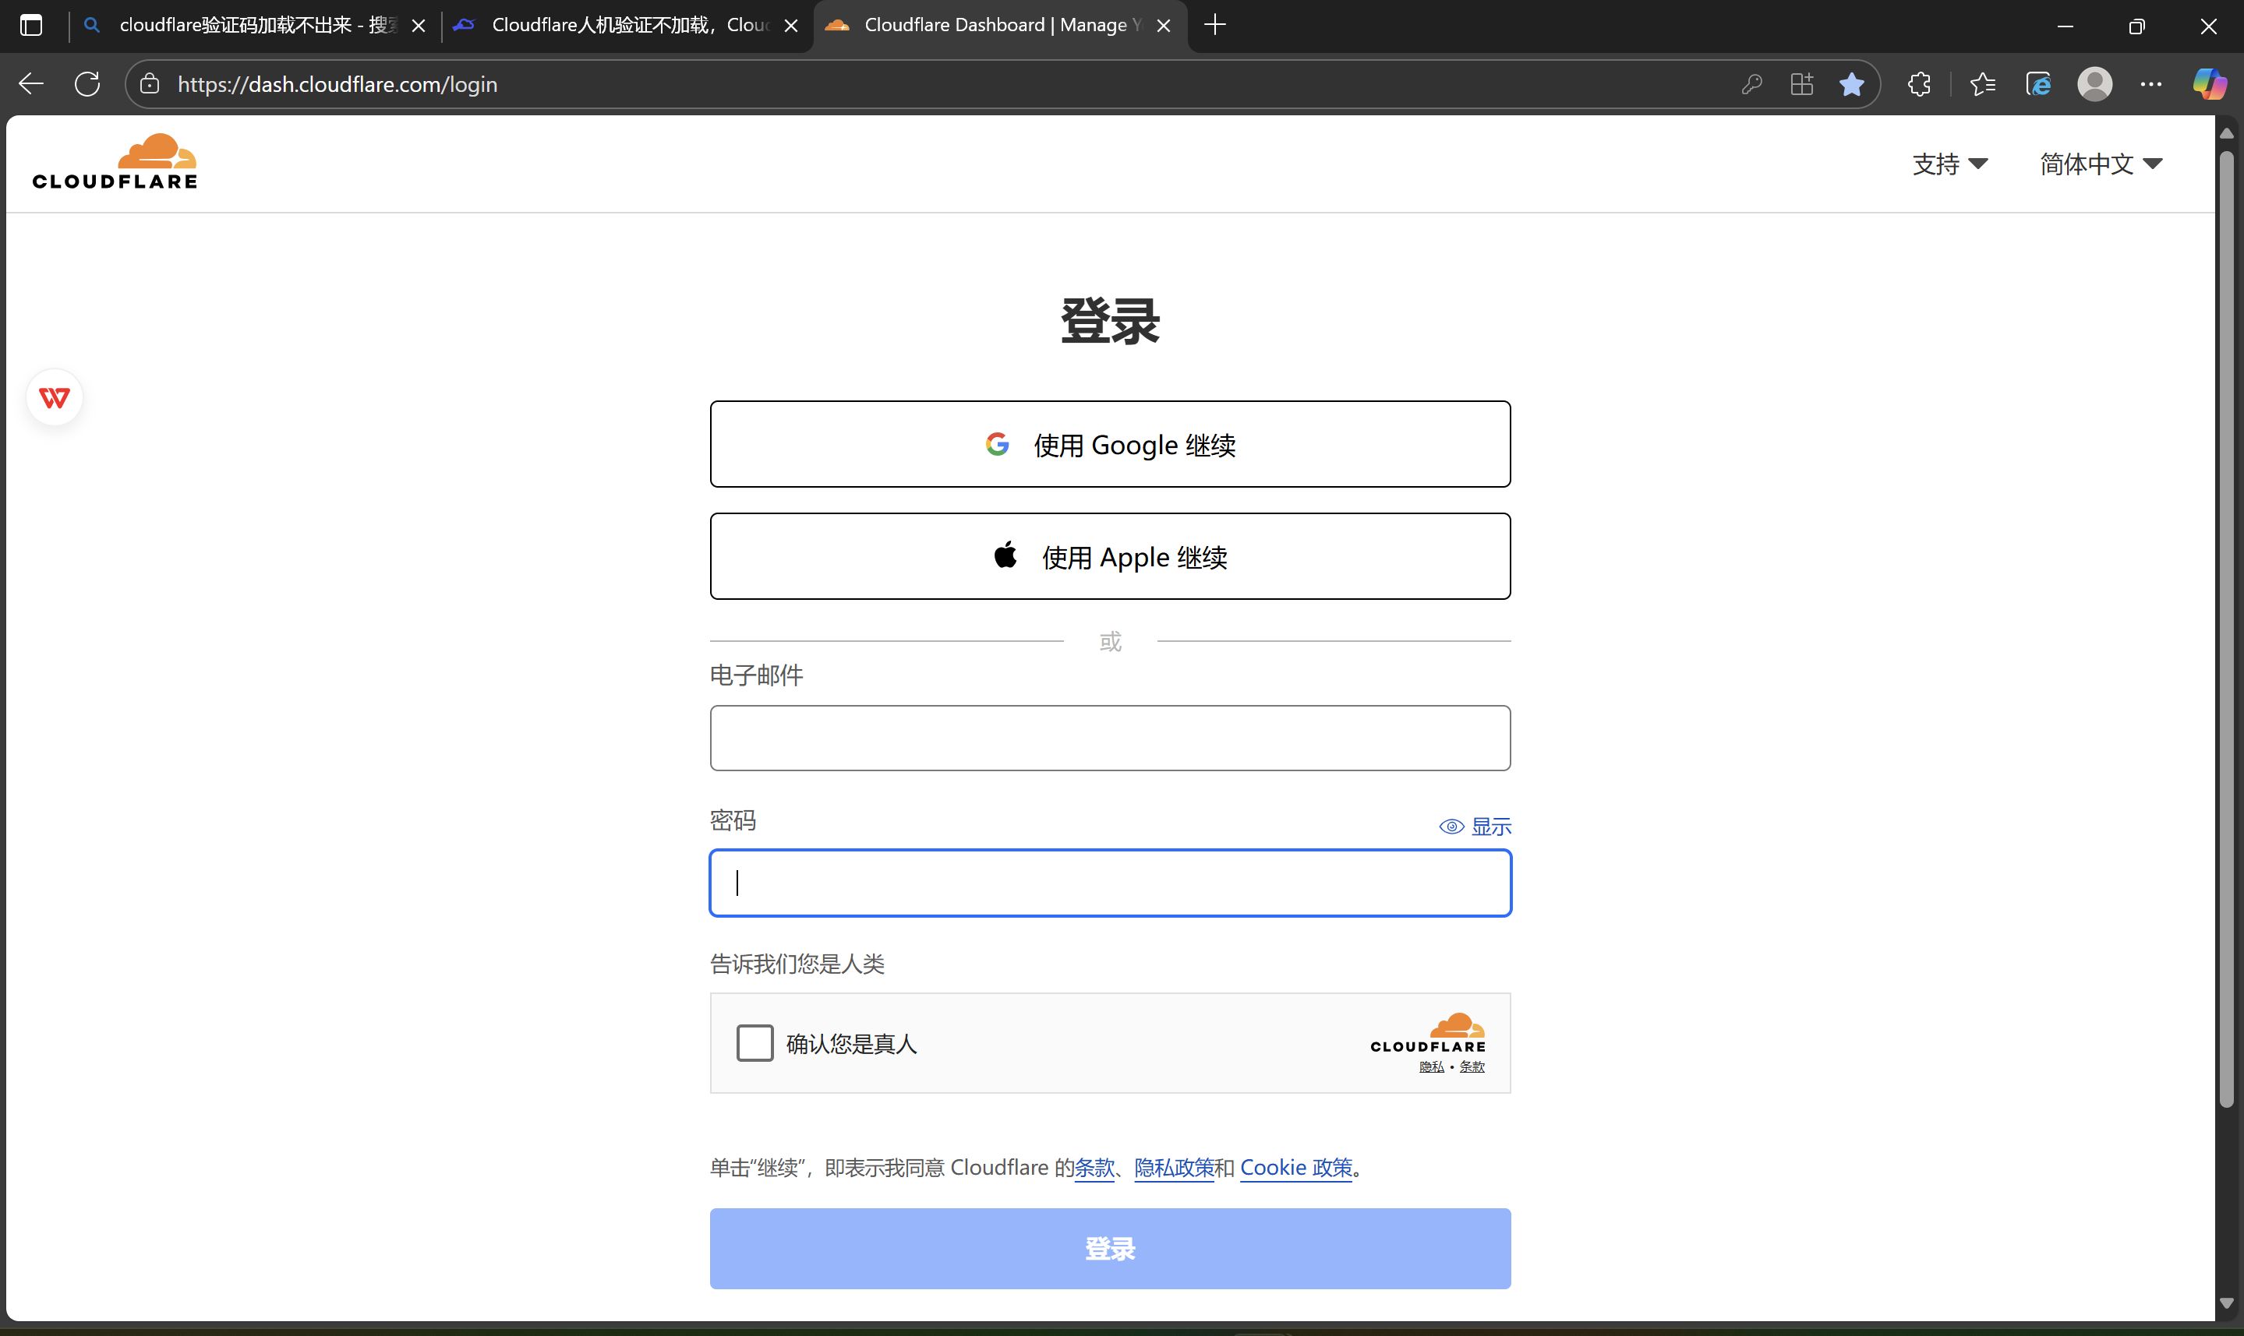Expand the 支持 dropdown menu

[x=1949, y=164]
